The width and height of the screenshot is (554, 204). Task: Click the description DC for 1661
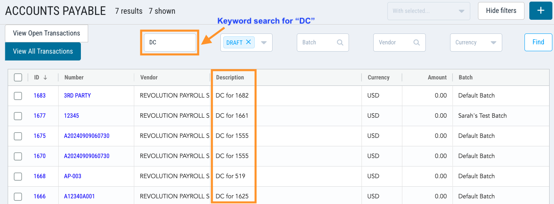pos(232,116)
